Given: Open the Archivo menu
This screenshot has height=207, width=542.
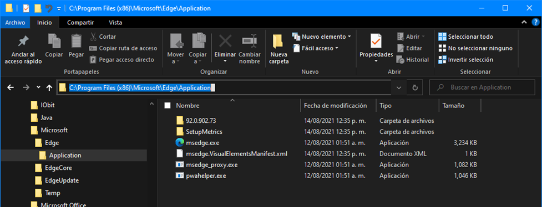Looking at the screenshot, I should pos(15,23).
